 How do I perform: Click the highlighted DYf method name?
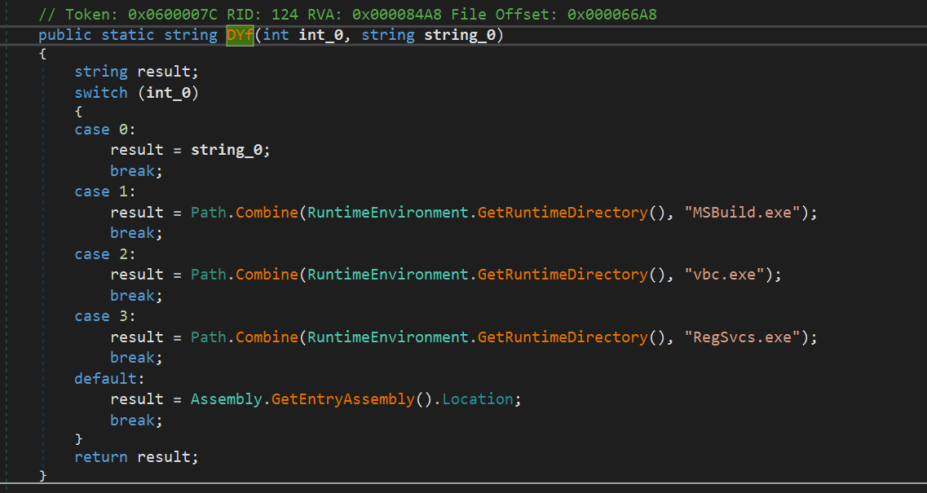point(240,36)
